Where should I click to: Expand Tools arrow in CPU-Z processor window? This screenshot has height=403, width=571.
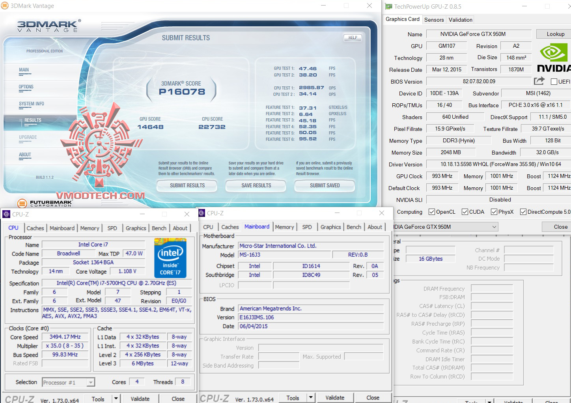click(x=116, y=399)
